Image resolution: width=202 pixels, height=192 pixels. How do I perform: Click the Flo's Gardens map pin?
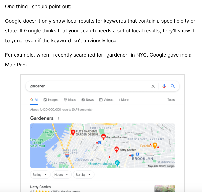pyautogui.click(x=73, y=133)
